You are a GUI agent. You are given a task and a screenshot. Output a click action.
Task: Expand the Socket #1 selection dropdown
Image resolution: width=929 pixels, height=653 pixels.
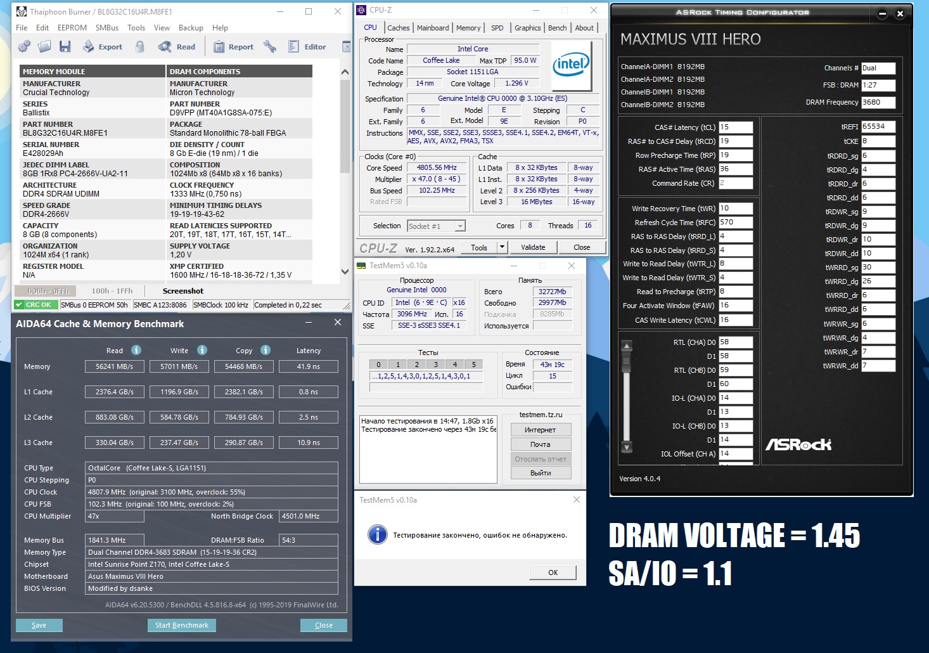[x=460, y=226]
